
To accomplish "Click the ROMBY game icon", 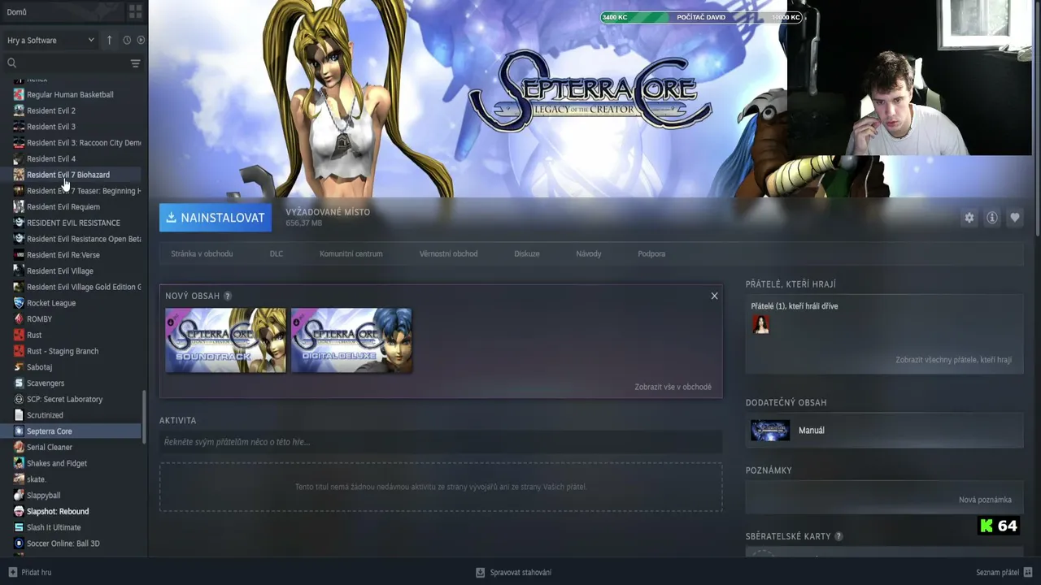I will coord(19,319).
